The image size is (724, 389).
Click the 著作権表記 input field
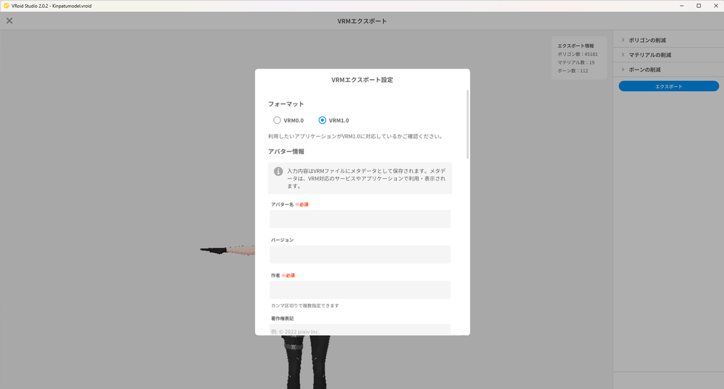360,330
